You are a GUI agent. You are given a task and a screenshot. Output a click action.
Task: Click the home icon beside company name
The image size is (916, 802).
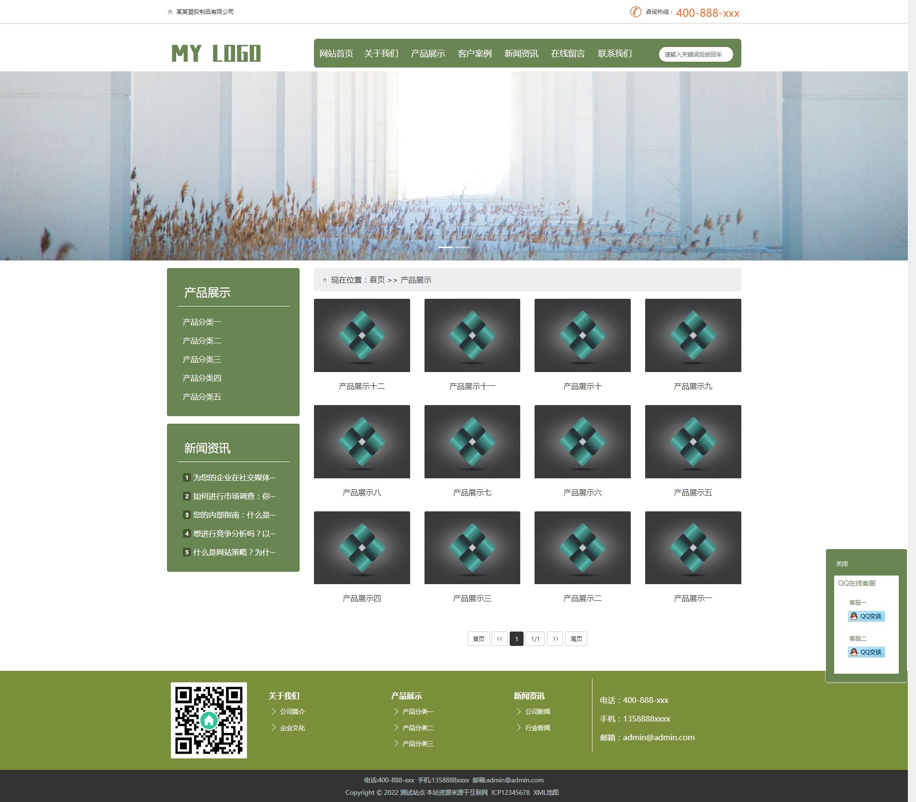point(170,12)
